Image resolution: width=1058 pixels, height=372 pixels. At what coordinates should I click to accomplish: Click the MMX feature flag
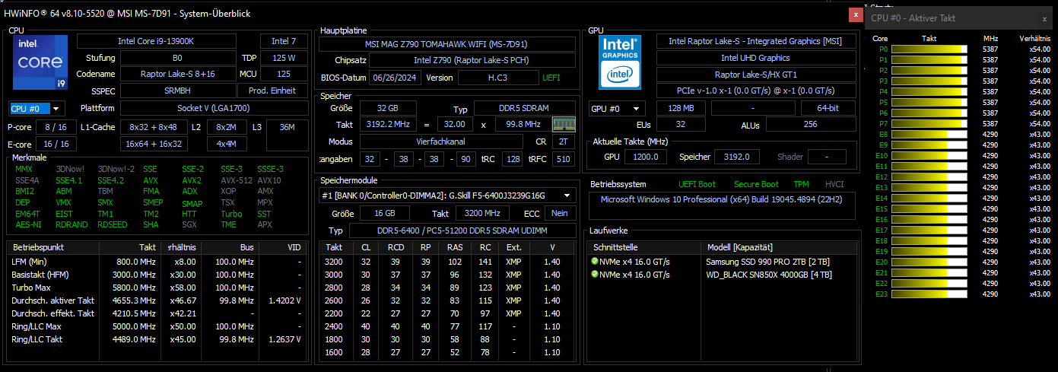pyautogui.click(x=24, y=169)
